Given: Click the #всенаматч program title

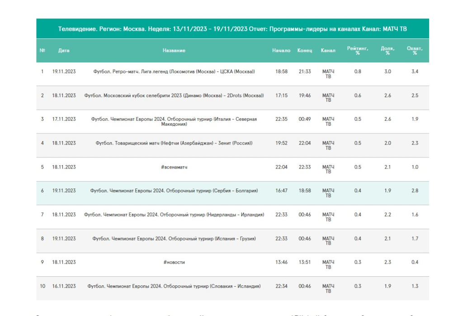Looking at the screenshot, I should [x=174, y=167].
